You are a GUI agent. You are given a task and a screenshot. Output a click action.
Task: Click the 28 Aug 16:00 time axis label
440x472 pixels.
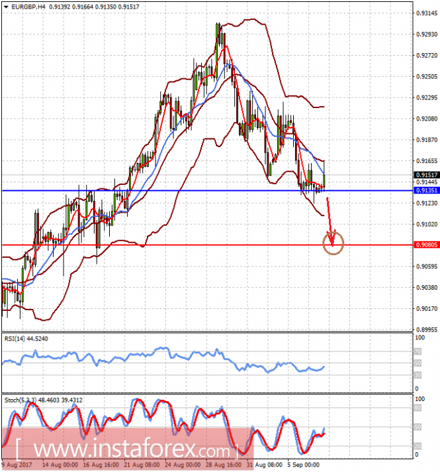(x=224, y=465)
